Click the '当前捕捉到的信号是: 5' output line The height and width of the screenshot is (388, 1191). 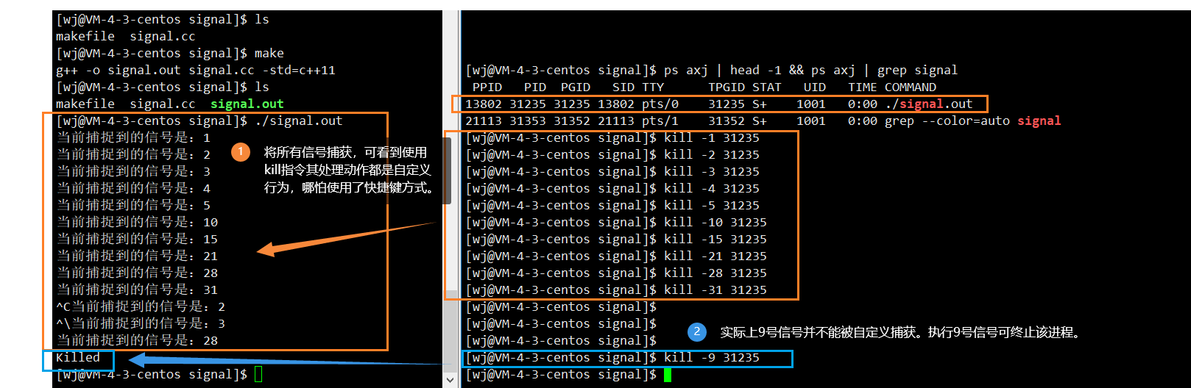click(x=134, y=205)
